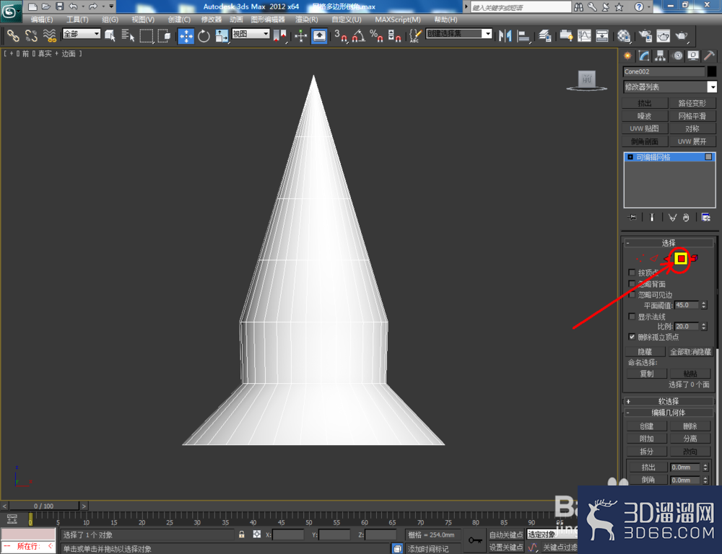Open the 修改器列表 dropdown

coord(670,87)
